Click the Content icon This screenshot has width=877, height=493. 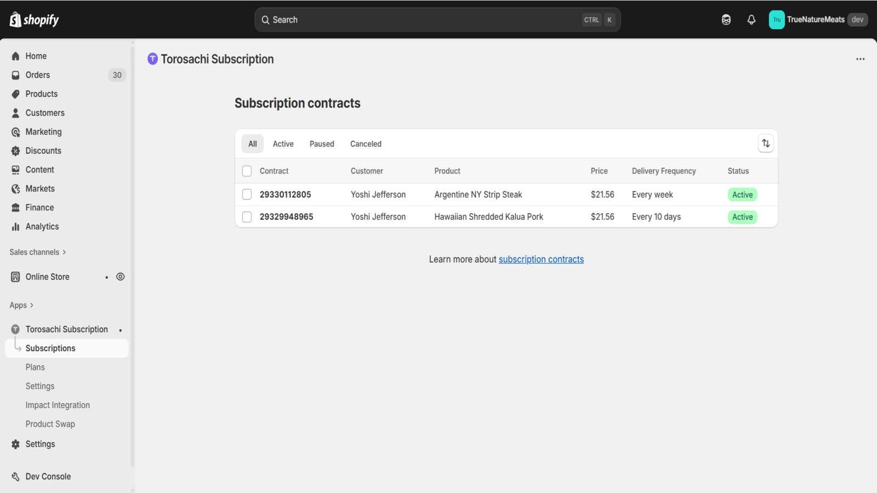(15, 170)
